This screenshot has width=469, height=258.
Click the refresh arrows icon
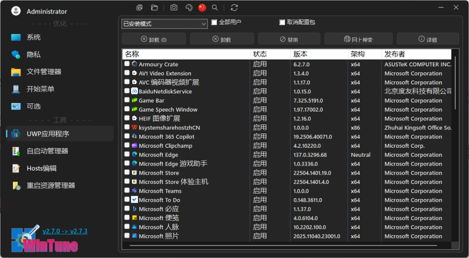[234, 7]
